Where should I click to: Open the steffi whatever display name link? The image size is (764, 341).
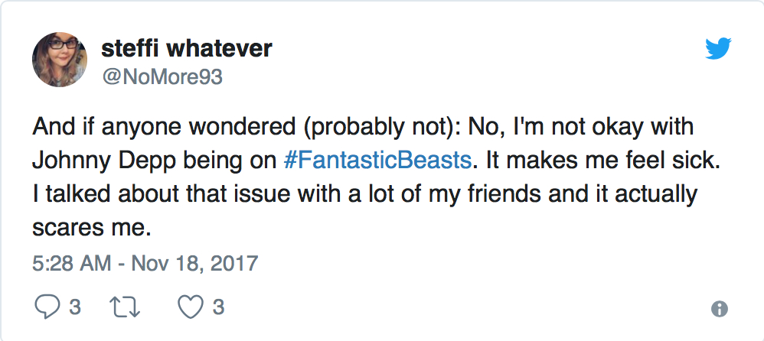[x=186, y=49]
